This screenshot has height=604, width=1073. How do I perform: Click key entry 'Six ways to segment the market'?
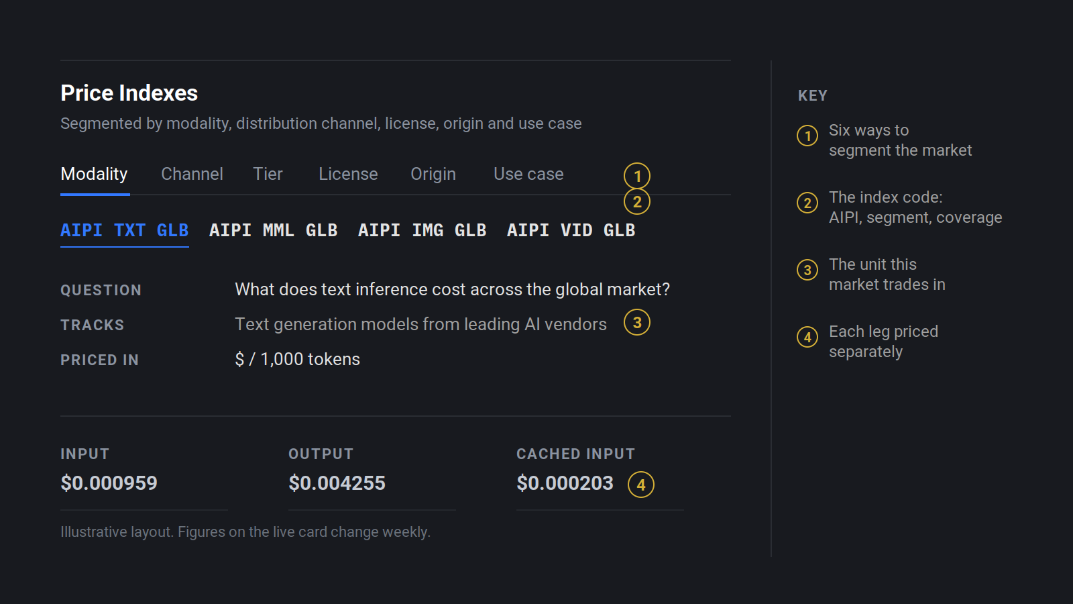[x=900, y=140]
